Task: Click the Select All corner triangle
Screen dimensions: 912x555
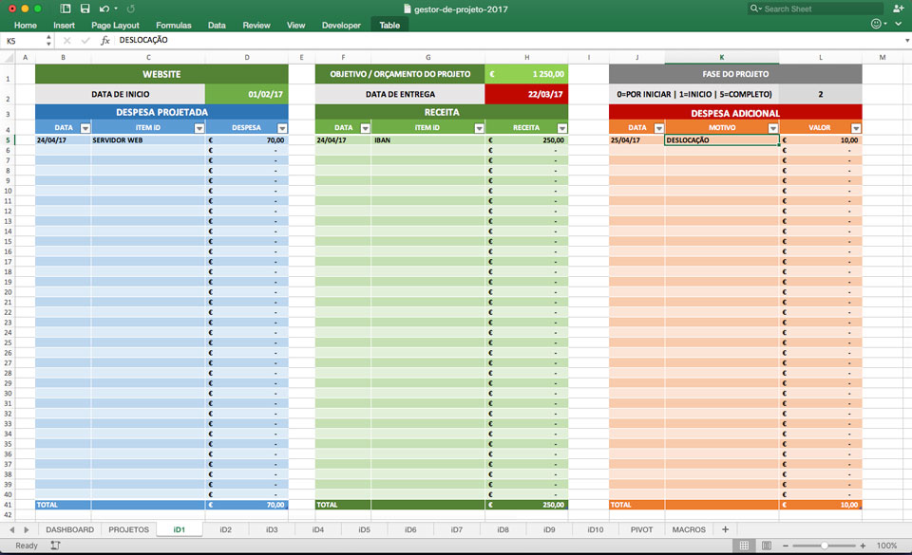Action: [9, 58]
